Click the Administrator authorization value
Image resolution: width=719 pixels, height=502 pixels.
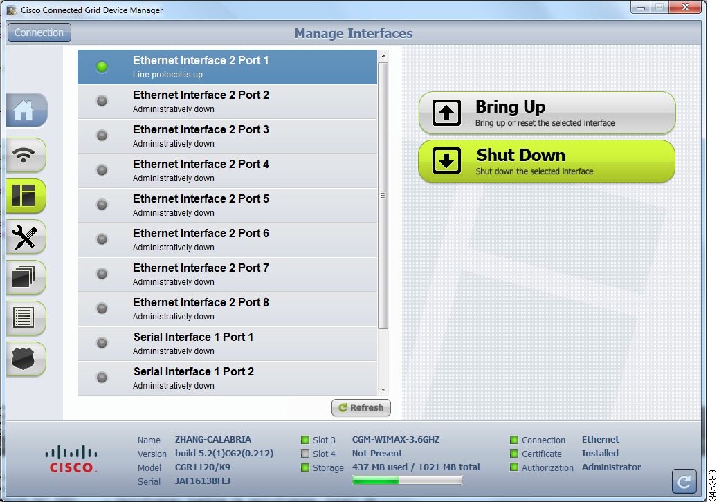pos(611,467)
